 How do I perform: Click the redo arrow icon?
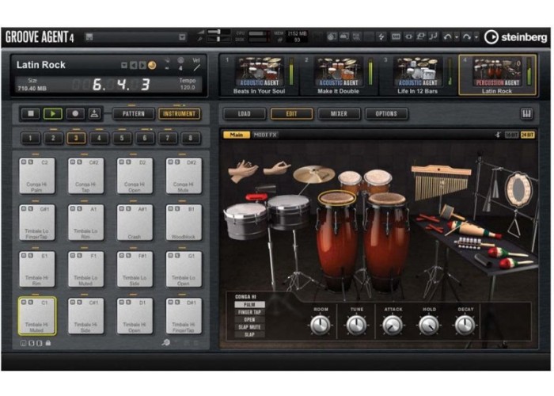467,36
